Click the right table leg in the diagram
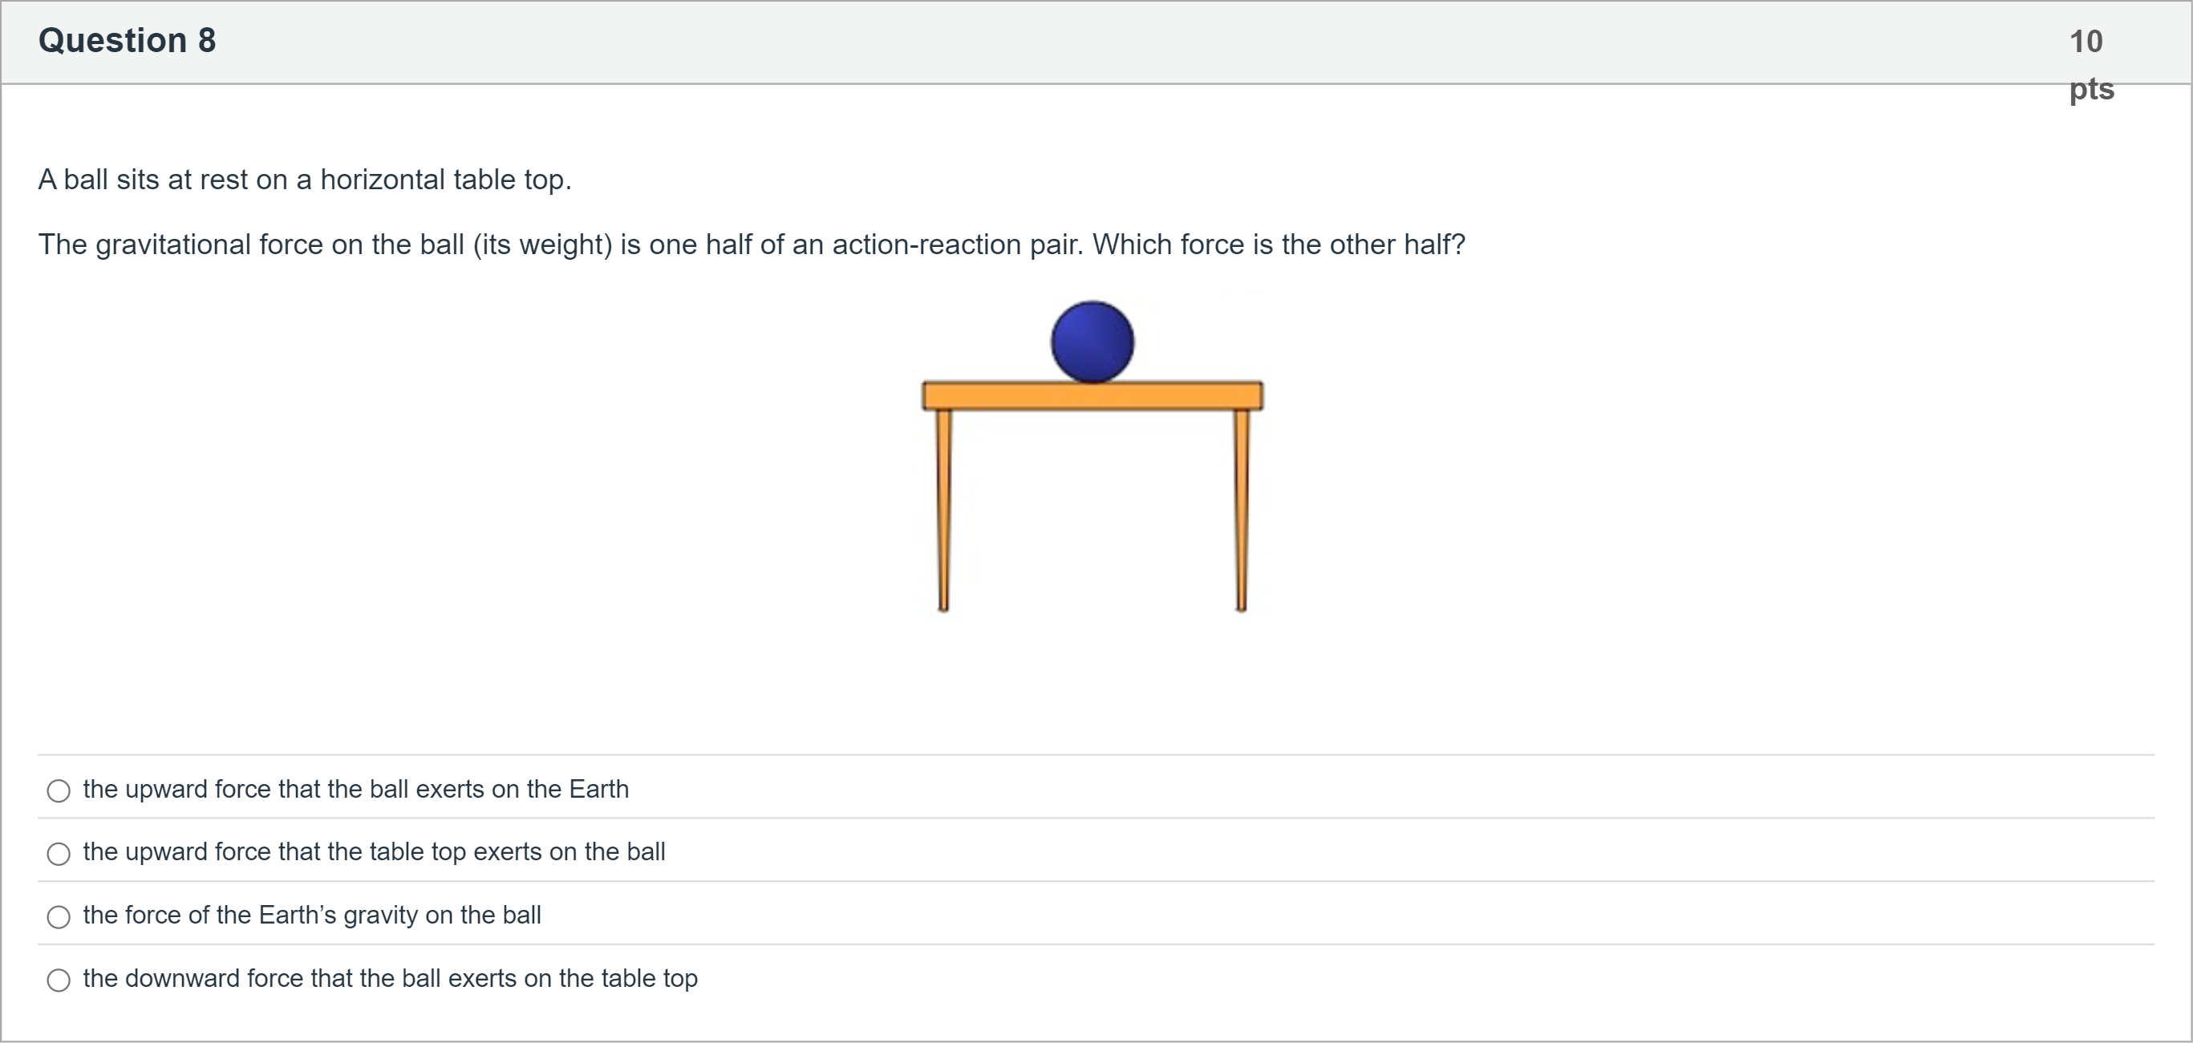Screen dimensions: 2193x1043 [1241, 511]
